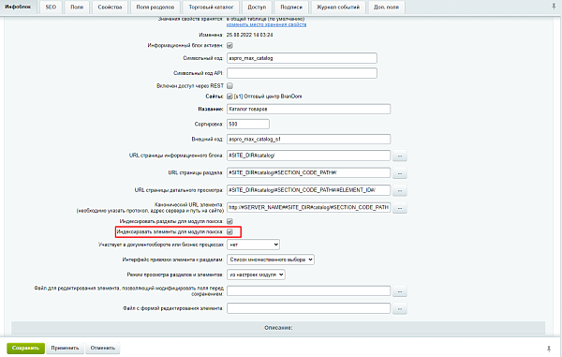Click URL страницы детального просмотра field
The height and width of the screenshot is (357, 562).
click(x=308, y=190)
